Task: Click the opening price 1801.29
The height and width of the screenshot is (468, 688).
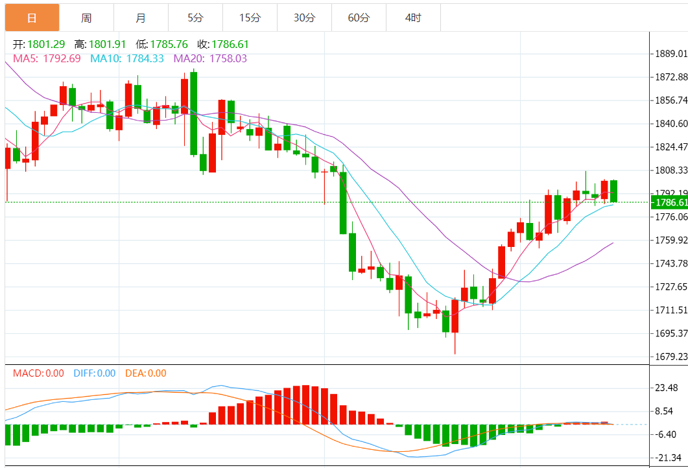Action: (x=46, y=44)
